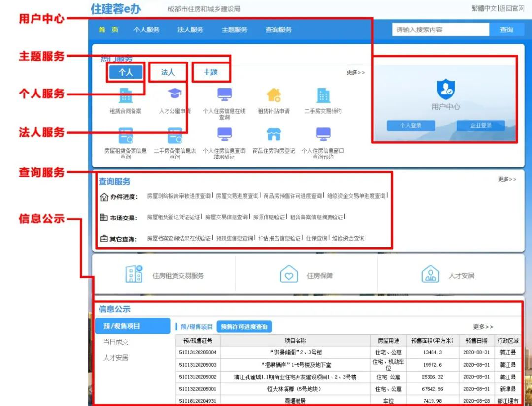
Task: Click the 租赁合同备案 building icon
Action: click(x=126, y=95)
